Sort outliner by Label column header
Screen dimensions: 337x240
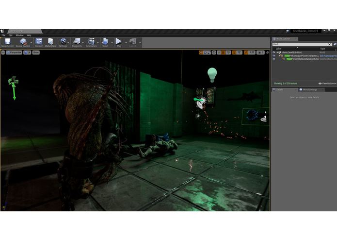click(278, 49)
